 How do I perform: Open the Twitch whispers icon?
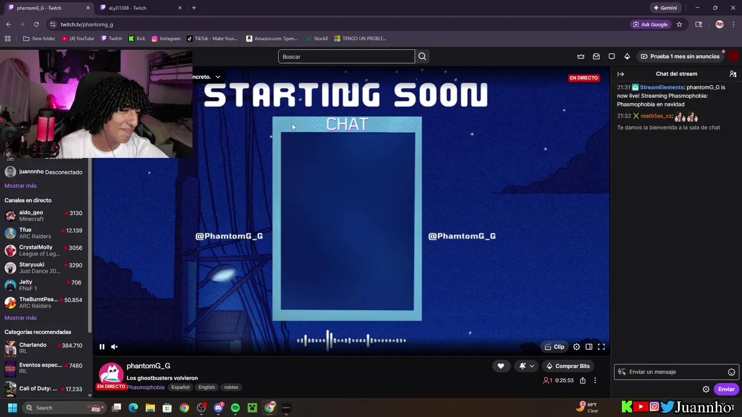tap(612, 57)
